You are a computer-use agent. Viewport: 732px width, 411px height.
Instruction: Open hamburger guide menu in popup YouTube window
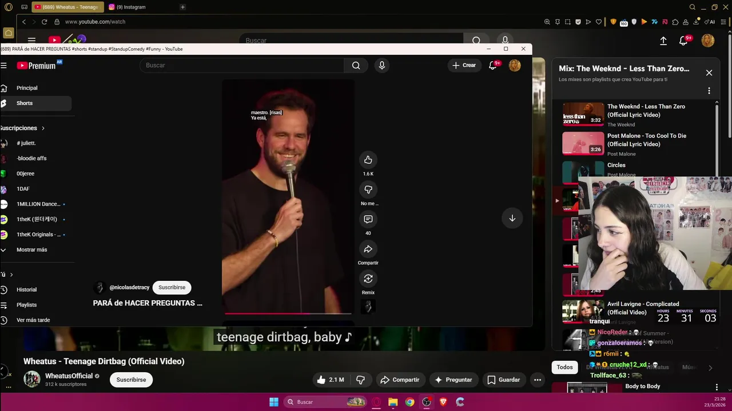(x=3, y=65)
